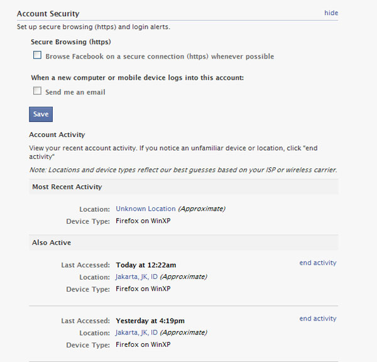This screenshot has height=362, width=377.
Task: Click the 'Secure Browsing (https)' subheading
Action: [x=70, y=42]
